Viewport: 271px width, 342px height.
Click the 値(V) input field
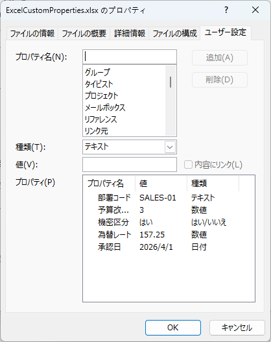click(130, 165)
